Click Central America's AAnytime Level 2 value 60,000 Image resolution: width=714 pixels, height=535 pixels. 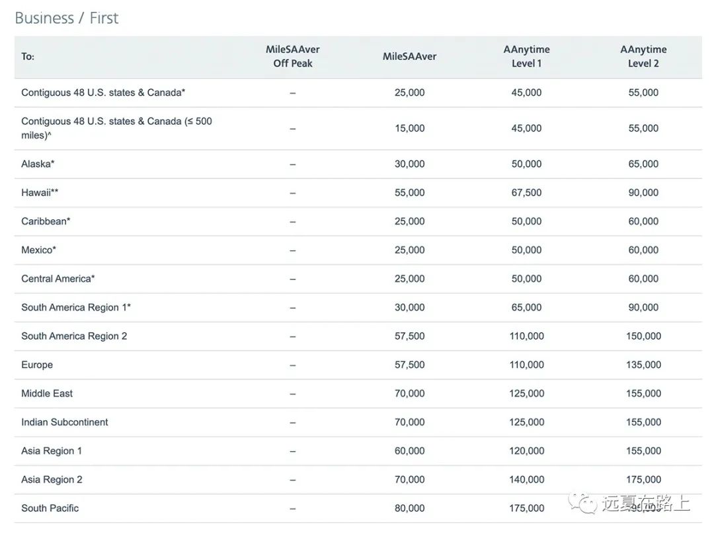(643, 279)
